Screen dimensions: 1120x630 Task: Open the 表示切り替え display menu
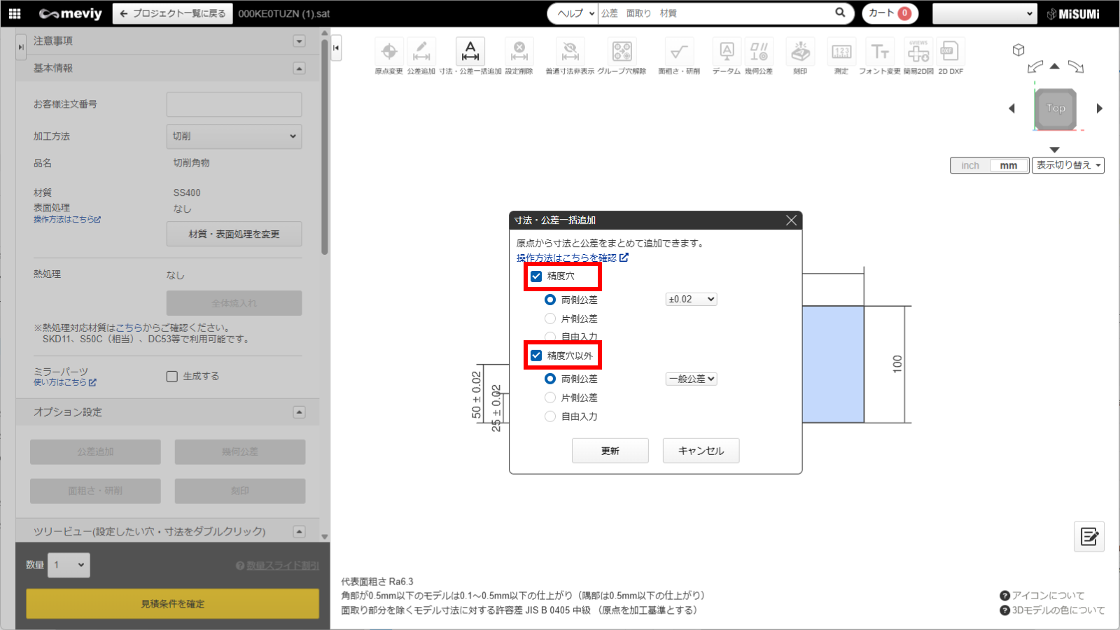(1067, 165)
